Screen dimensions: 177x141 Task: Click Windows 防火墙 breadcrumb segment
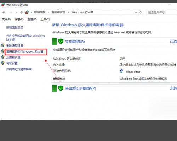[82, 12]
